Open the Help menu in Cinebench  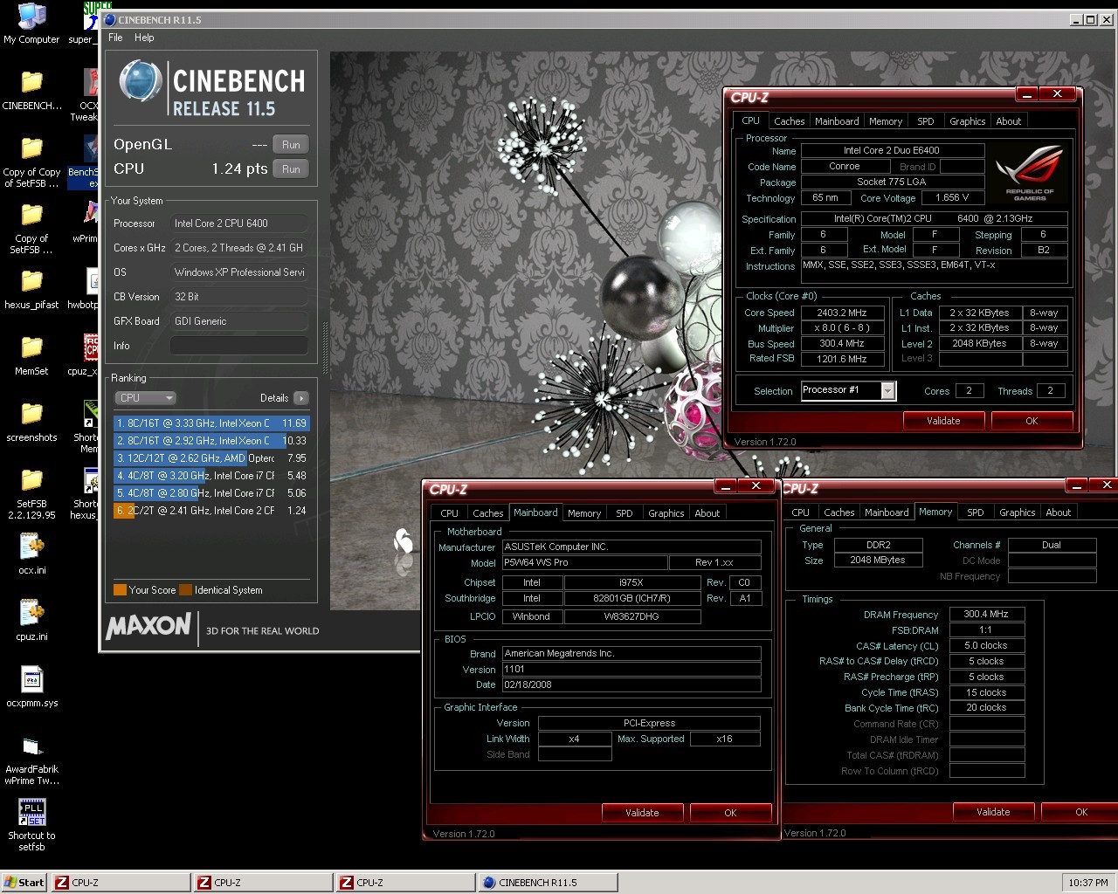[144, 38]
